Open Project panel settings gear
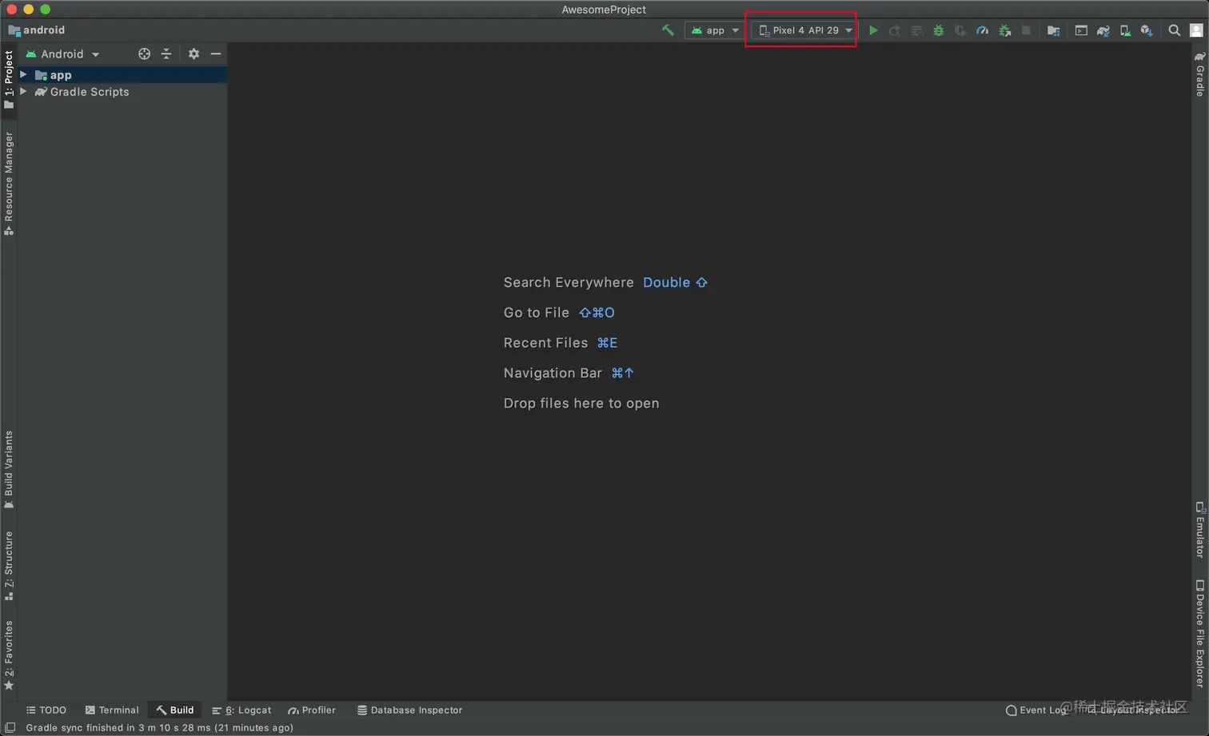This screenshot has width=1209, height=736. coord(194,54)
